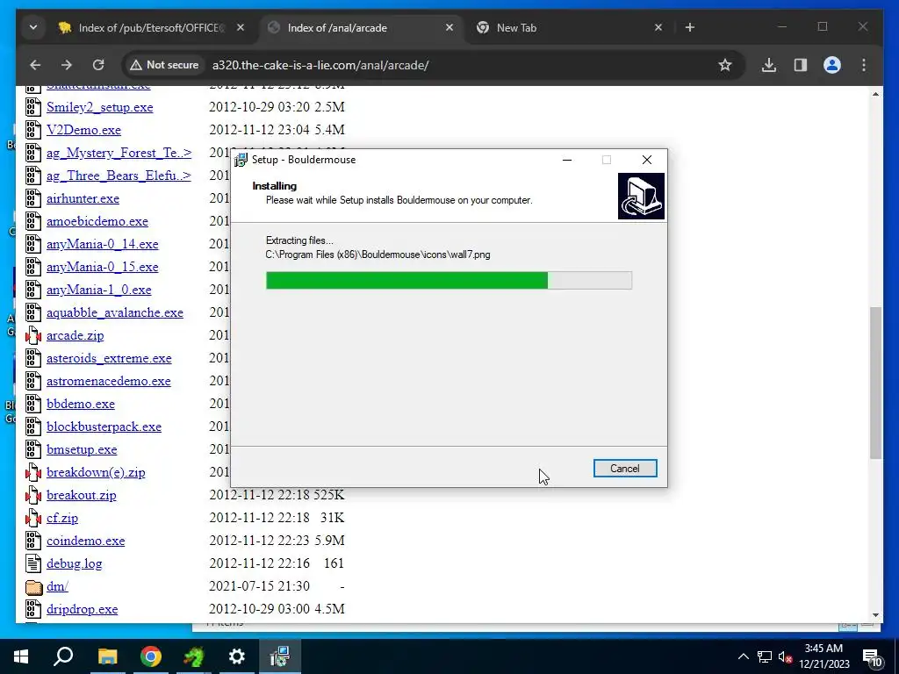This screenshot has width=899, height=674.
Task: Download aquabble_avalanche.exe
Action: click(x=115, y=312)
